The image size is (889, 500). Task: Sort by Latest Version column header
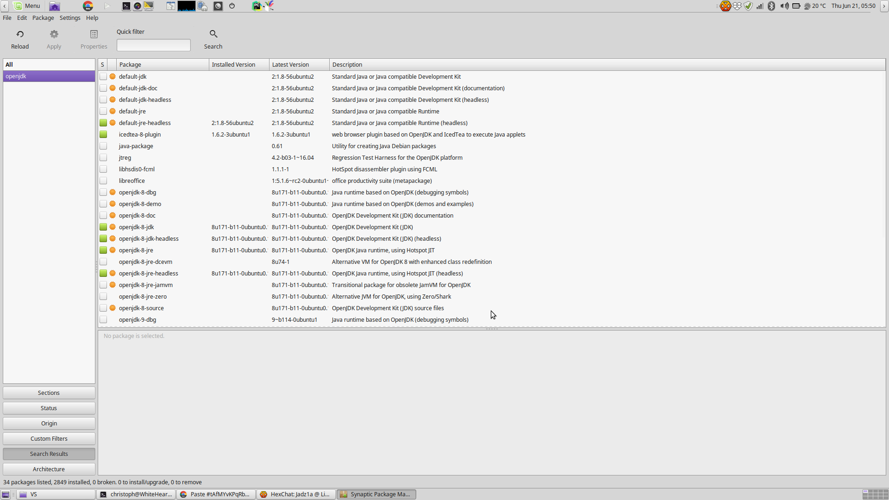click(x=299, y=64)
